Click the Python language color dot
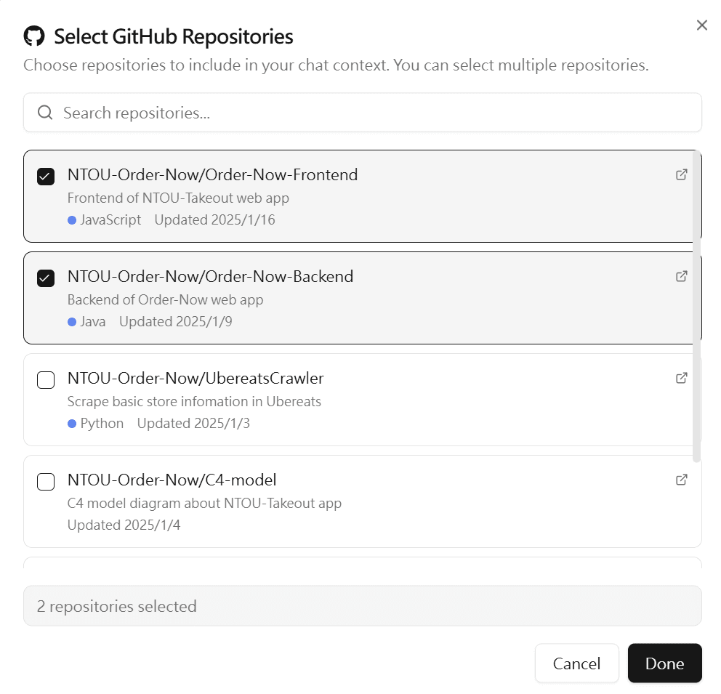Viewport: 721px width, 694px height. click(72, 424)
